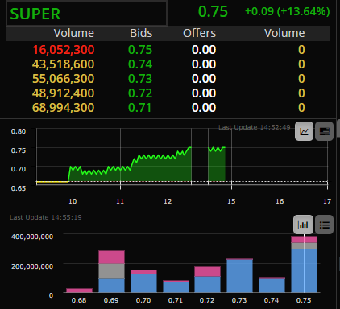Click the 0.70 volume bar
Screen dimensions: 340x309
point(143,281)
